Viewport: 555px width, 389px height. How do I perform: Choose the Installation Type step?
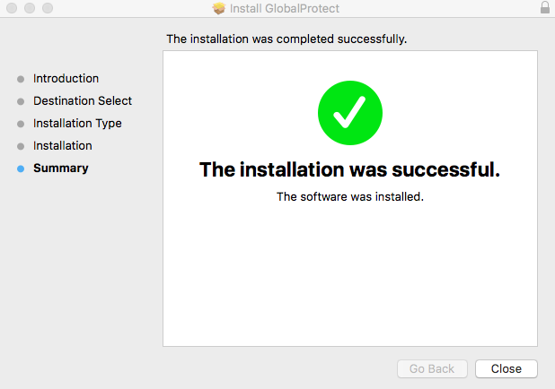(77, 124)
